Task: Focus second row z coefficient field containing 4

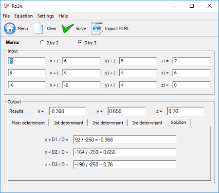Action: (x=138, y=73)
